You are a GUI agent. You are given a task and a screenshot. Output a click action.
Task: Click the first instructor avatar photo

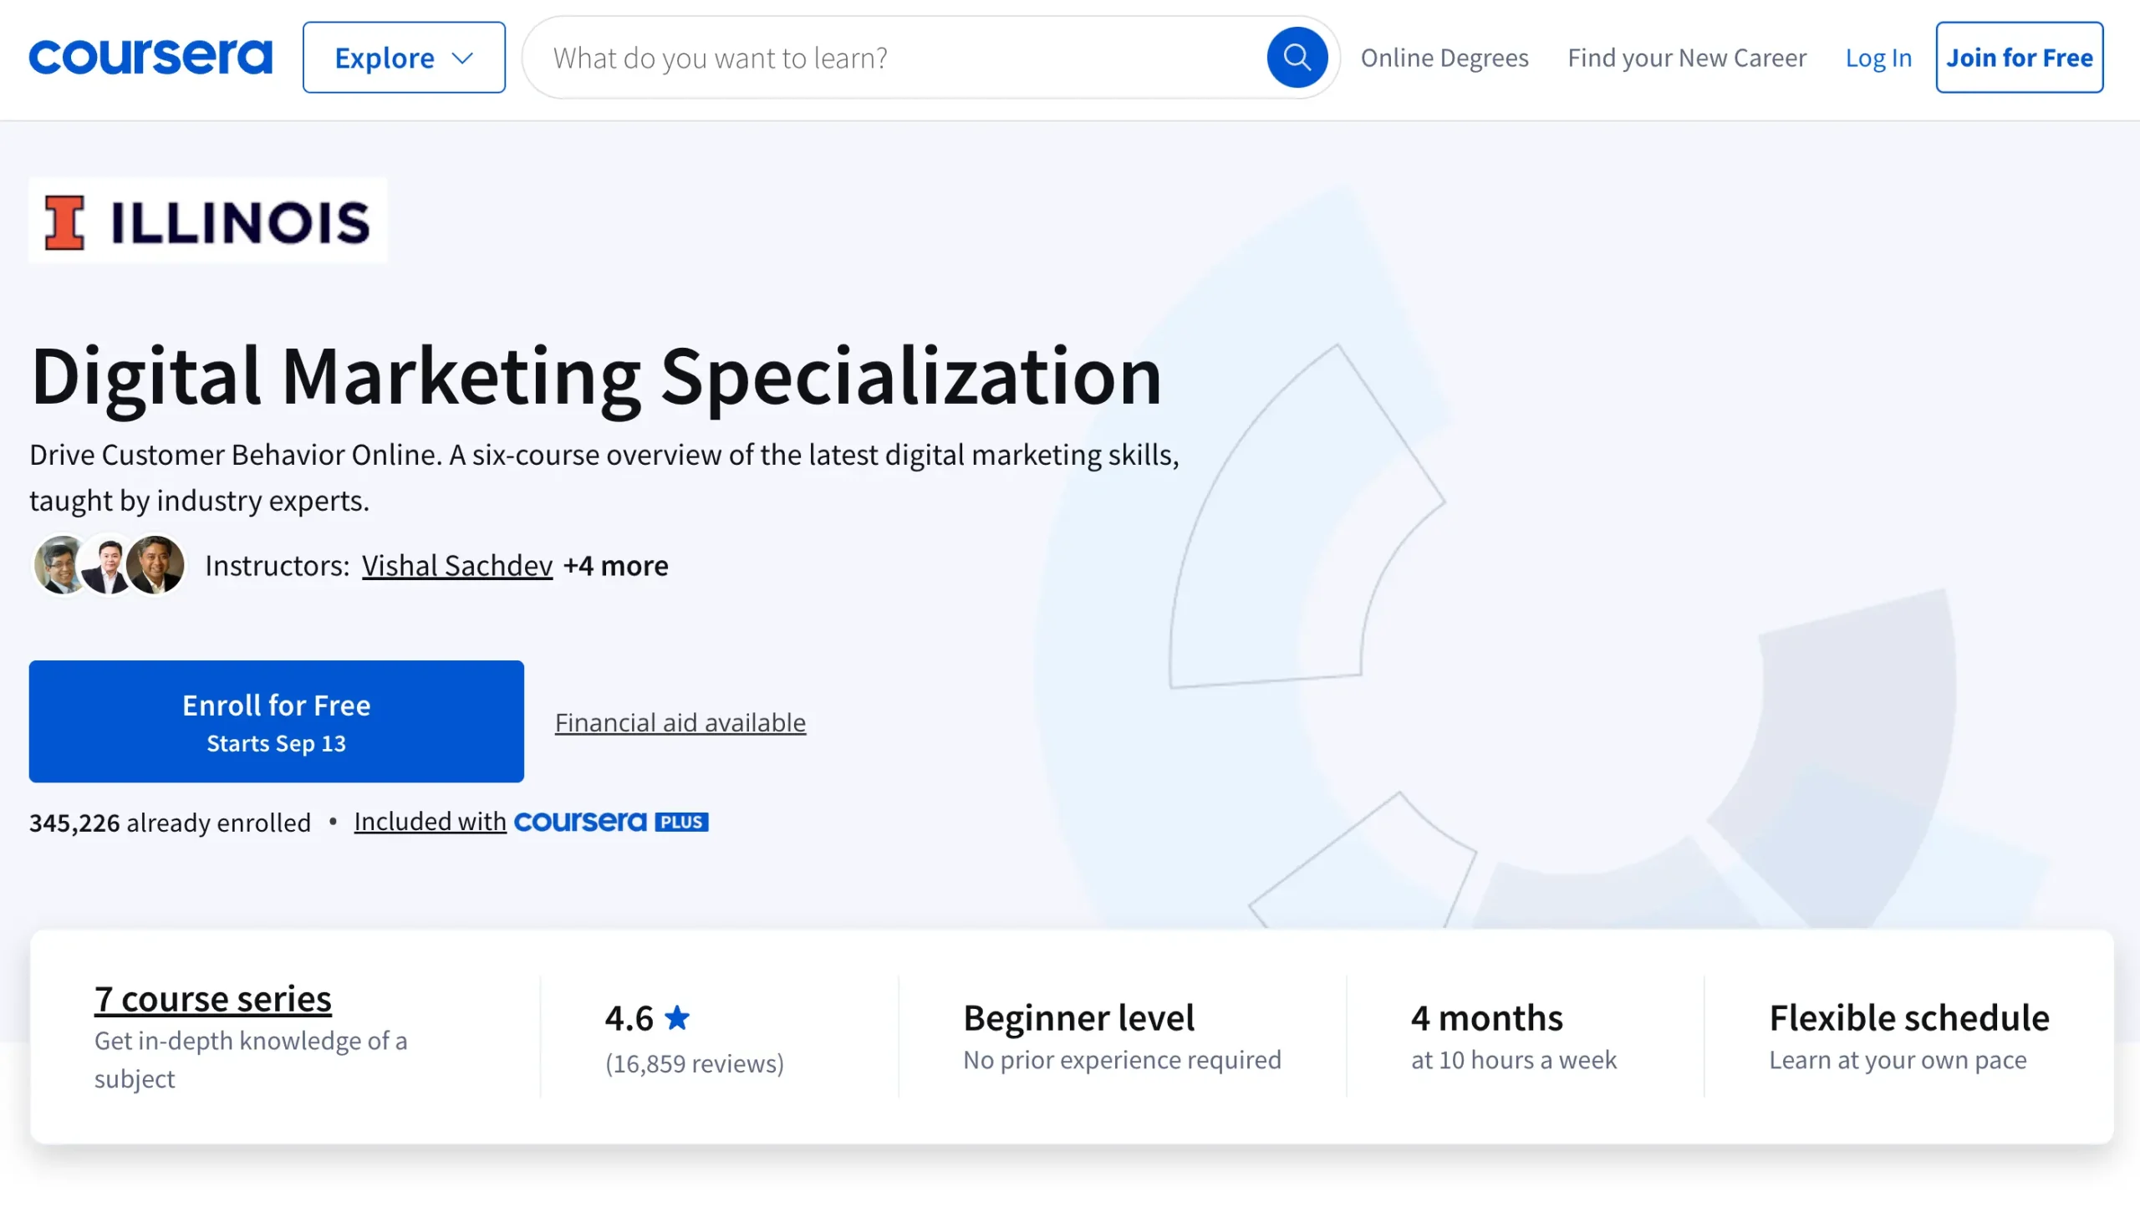59,565
